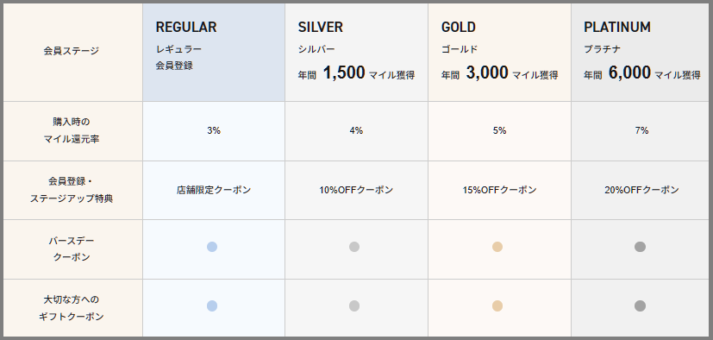Screen dimensions: 713x340
Task: Click the 15%OFFクーポン text
Action: tap(499, 190)
